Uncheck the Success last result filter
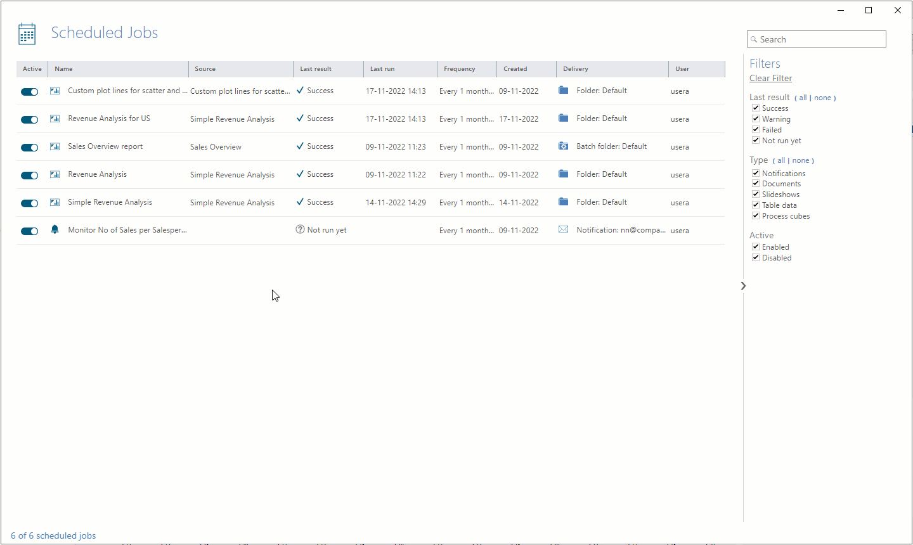This screenshot has height=545, width=913. coord(756,108)
